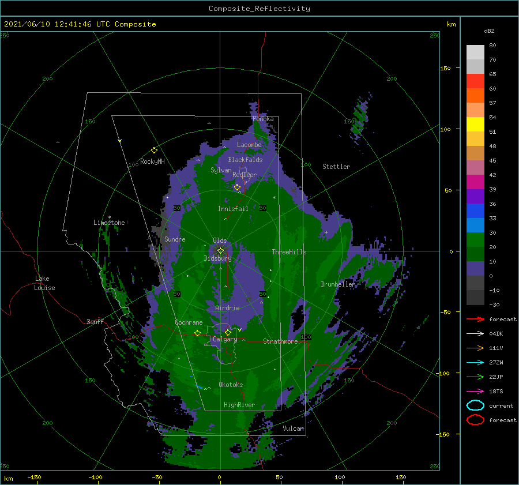Click the yellow diamond marker below Cochrane
This screenshot has width=519, height=485.
(x=197, y=333)
